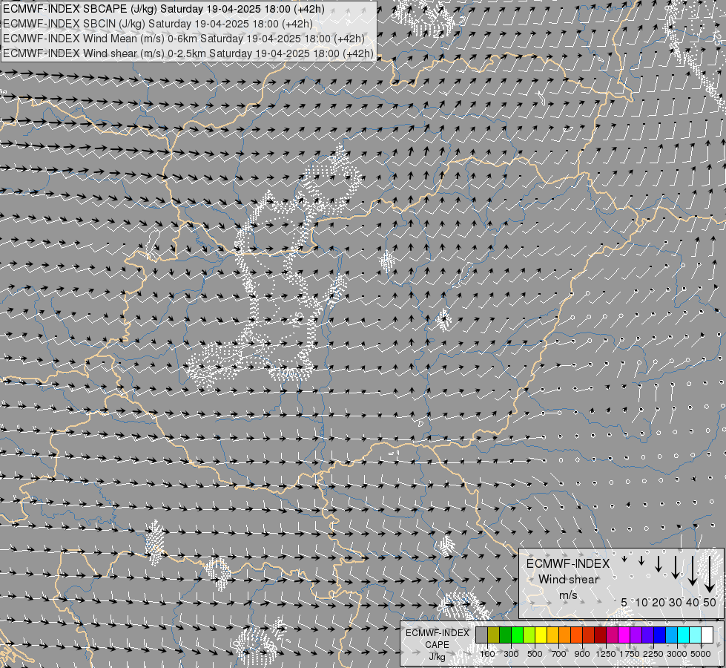Viewport: 726px width, 668px height.
Task: Click the 'CAPE' label in the color legend
Action: [x=437, y=645]
